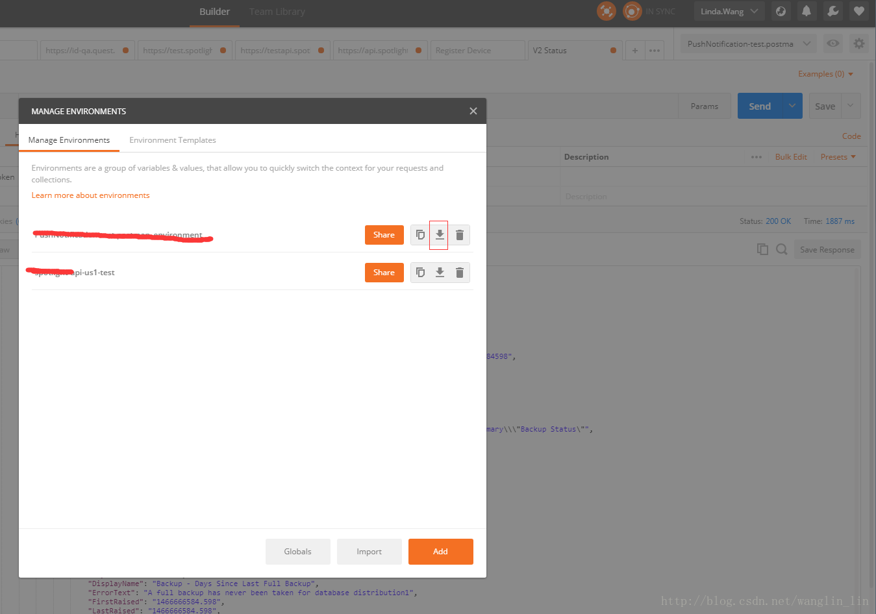The height and width of the screenshot is (614, 876).
Task: Open notifications bell
Action: click(x=807, y=11)
